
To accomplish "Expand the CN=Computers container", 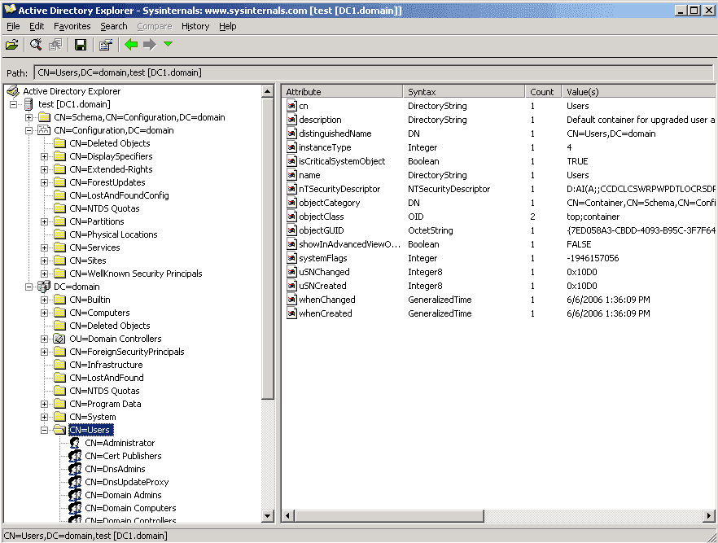I will pos(46,313).
